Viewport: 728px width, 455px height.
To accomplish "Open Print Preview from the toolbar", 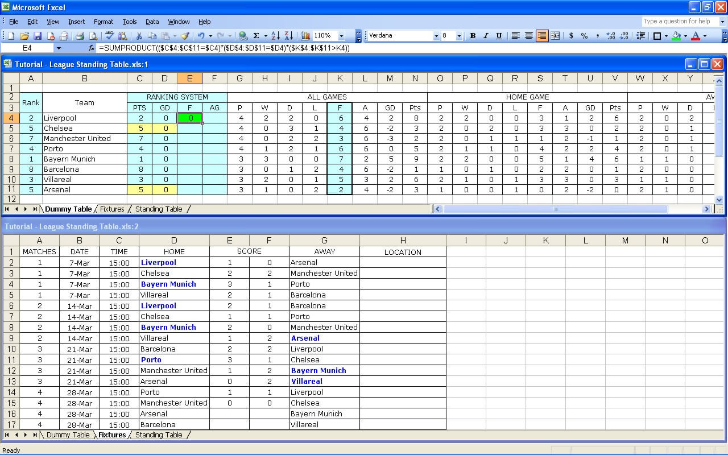I will [x=93, y=36].
